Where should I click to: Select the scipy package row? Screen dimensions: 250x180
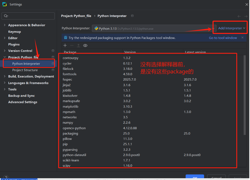(x=153, y=165)
